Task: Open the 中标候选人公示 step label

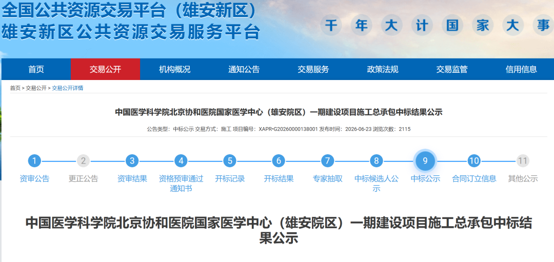Action: (377, 184)
